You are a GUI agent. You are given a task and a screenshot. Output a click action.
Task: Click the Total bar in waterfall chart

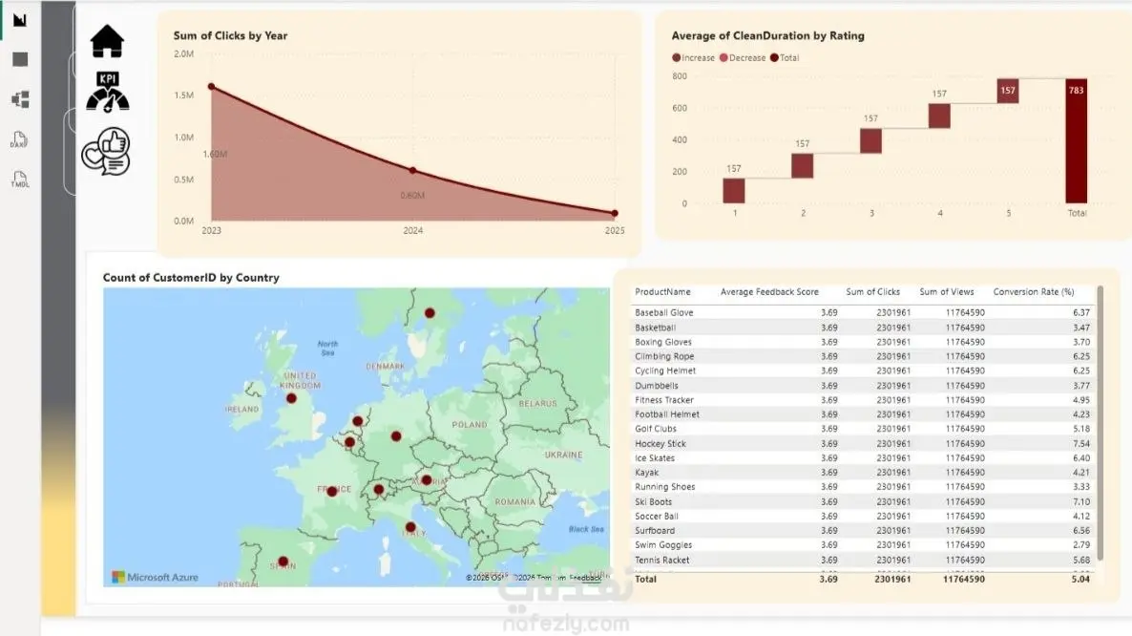(x=1076, y=140)
